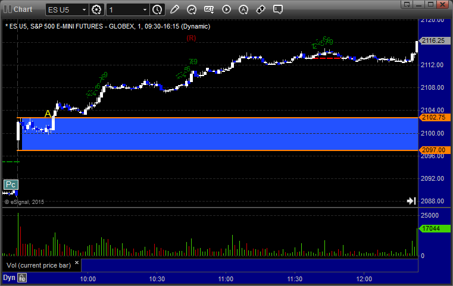
Task: Click the 11:00 time axis label
Action: 226,279
